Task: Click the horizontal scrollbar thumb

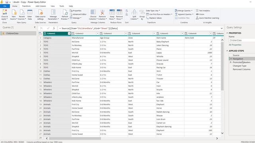Action: [x=75, y=139]
